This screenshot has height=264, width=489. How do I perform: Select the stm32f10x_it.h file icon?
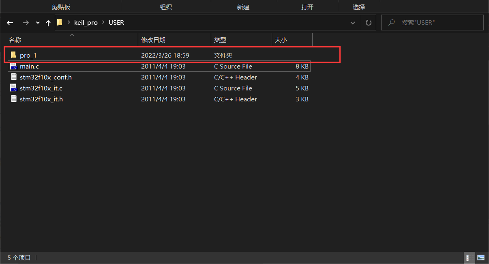click(13, 99)
